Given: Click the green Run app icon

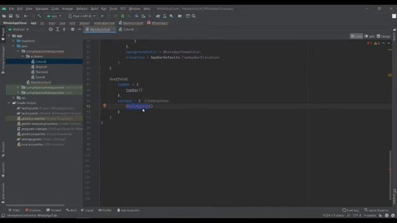Looking at the screenshot, I should tap(102, 16).
